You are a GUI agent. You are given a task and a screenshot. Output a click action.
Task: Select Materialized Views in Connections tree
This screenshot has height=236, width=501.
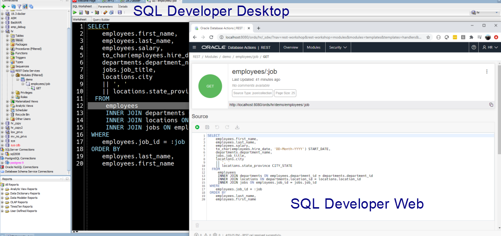click(26, 101)
